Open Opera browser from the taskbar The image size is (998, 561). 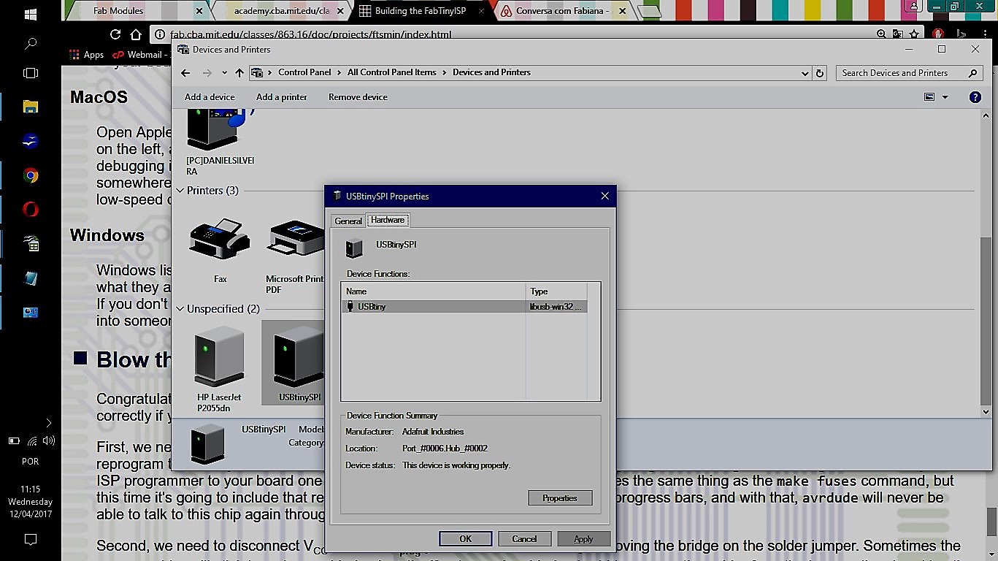pyautogui.click(x=31, y=210)
